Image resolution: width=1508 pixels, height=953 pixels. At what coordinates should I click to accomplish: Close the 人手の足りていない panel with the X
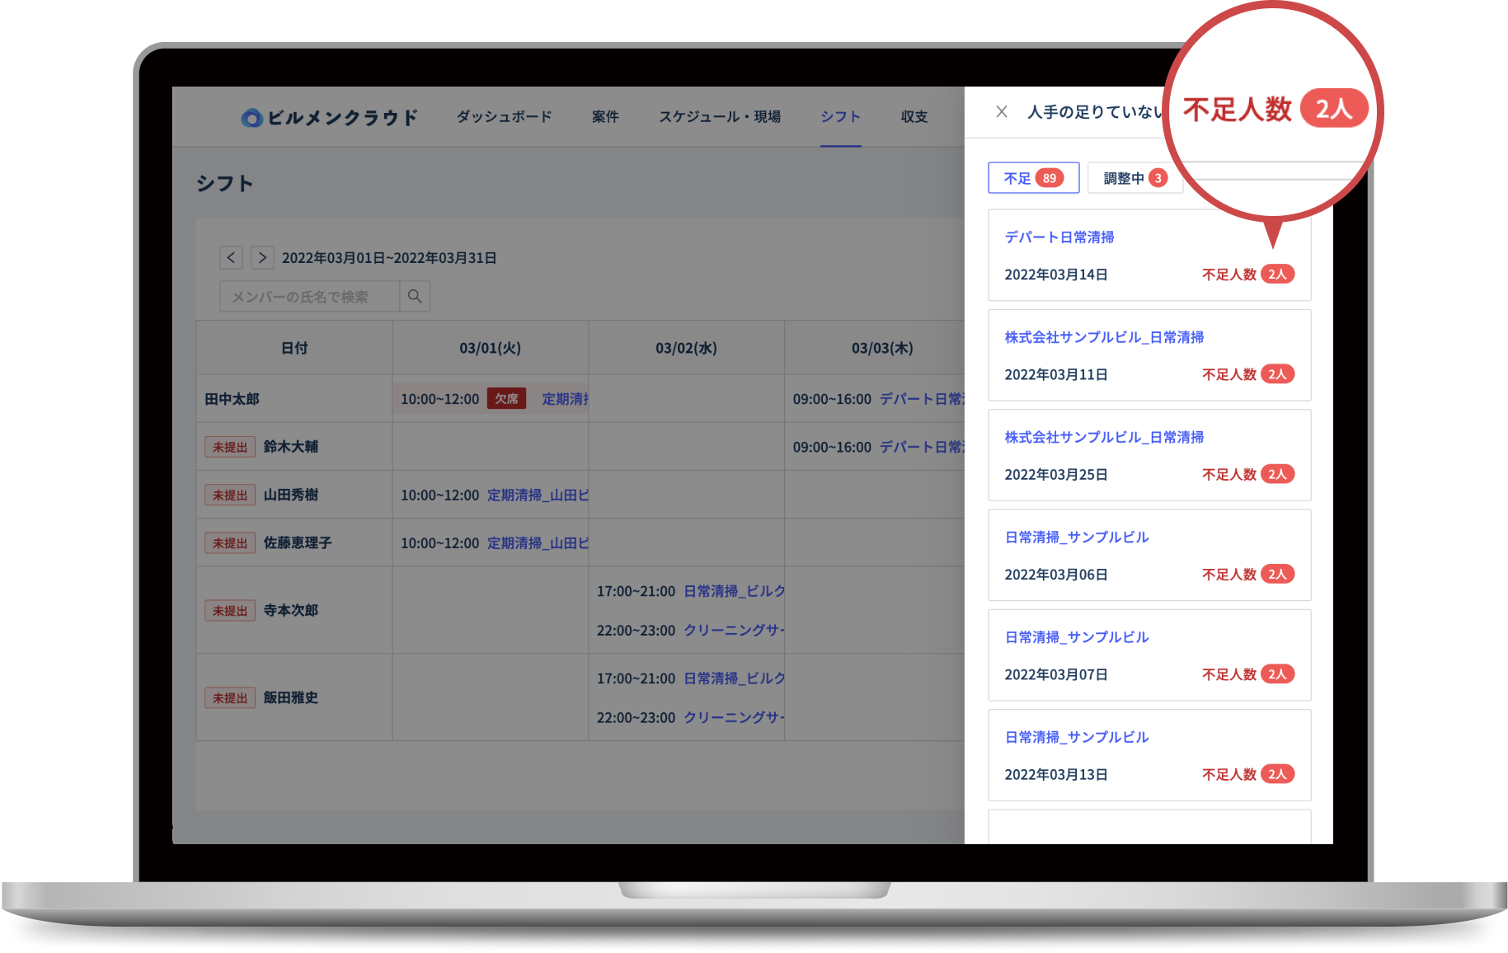pyautogui.click(x=1003, y=111)
